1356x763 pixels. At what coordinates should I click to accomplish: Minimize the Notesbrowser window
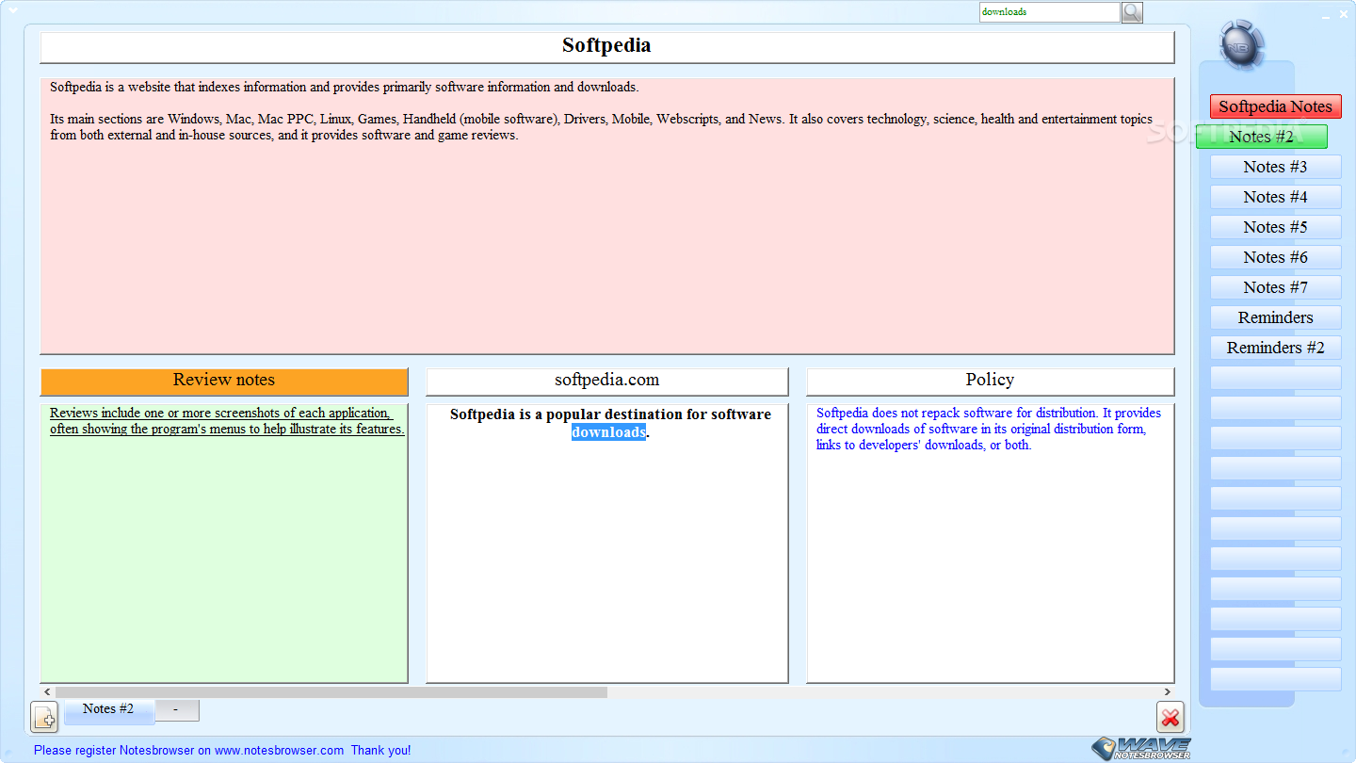(1326, 15)
